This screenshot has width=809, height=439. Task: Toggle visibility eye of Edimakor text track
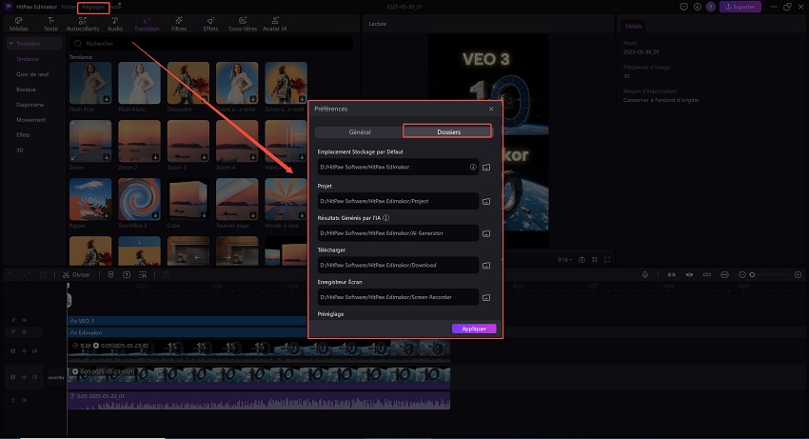coord(24,332)
